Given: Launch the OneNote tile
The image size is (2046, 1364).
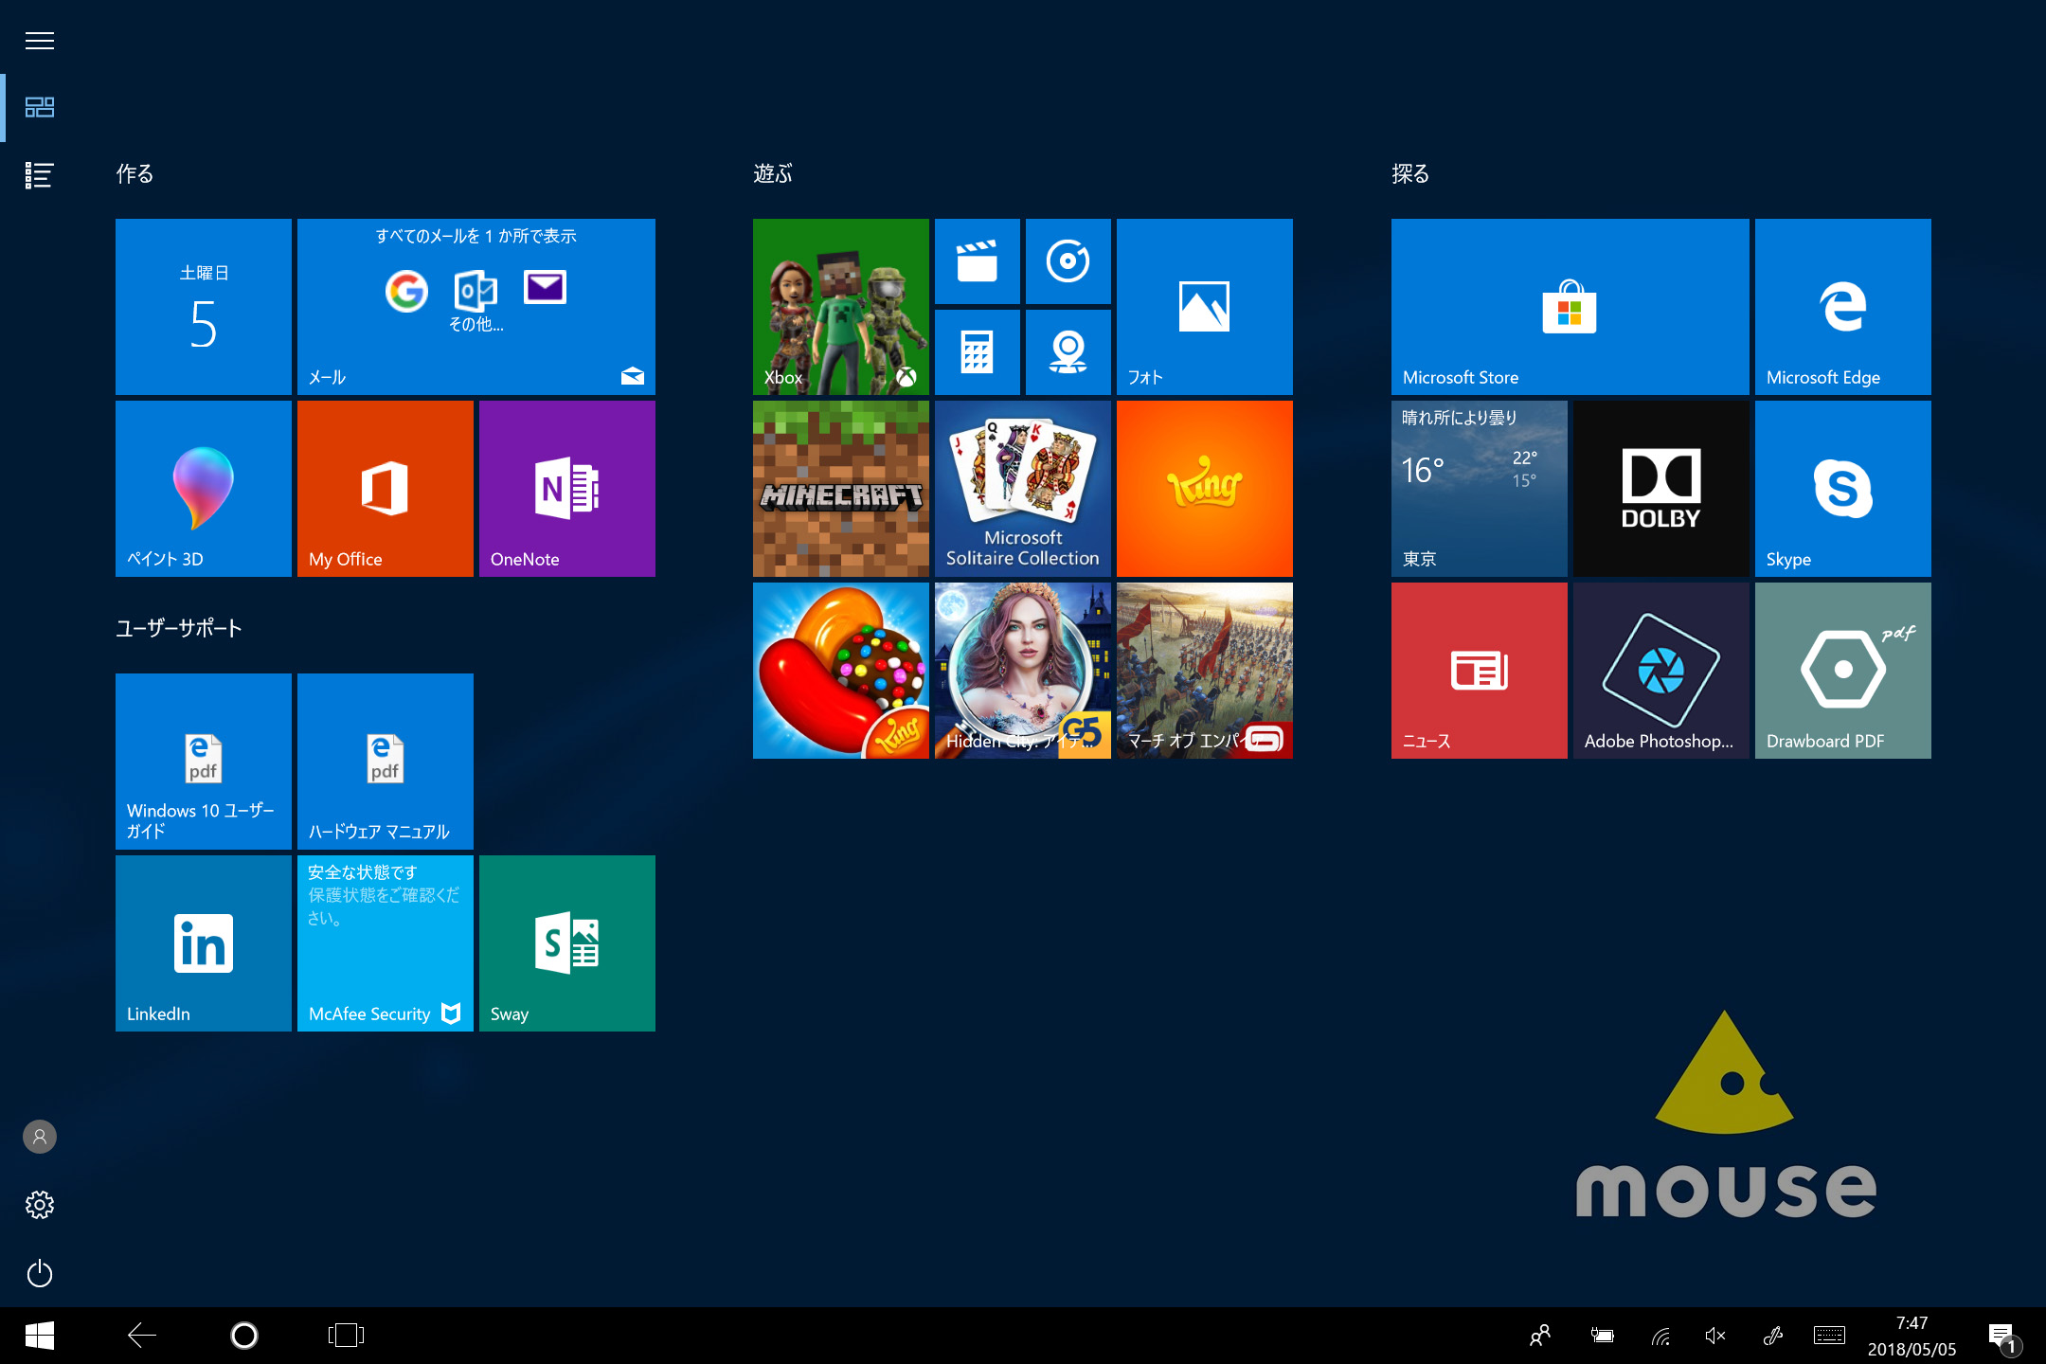Looking at the screenshot, I should 566,488.
